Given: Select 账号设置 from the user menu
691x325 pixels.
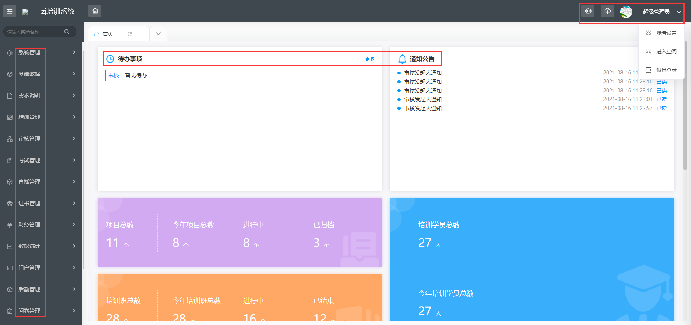Looking at the screenshot, I should (x=666, y=33).
